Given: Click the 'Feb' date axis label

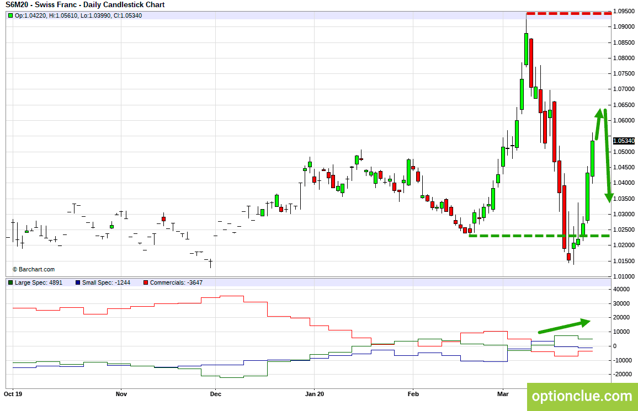Looking at the screenshot, I should pos(413,394).
